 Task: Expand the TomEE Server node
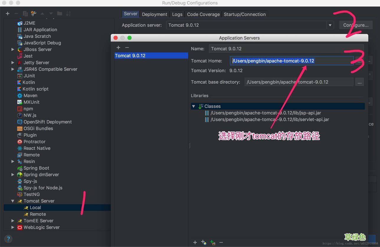(x=13, y=221)
